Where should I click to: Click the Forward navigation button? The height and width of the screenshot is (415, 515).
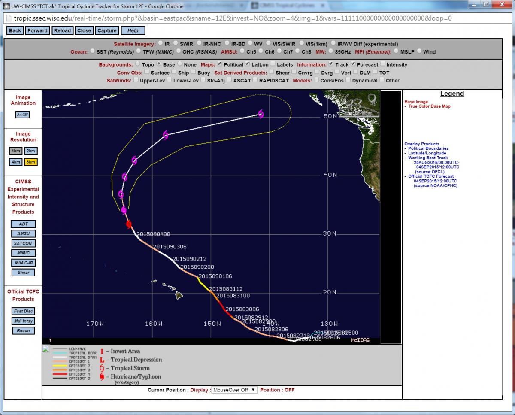pyautogui.click(x=37, y=30)
